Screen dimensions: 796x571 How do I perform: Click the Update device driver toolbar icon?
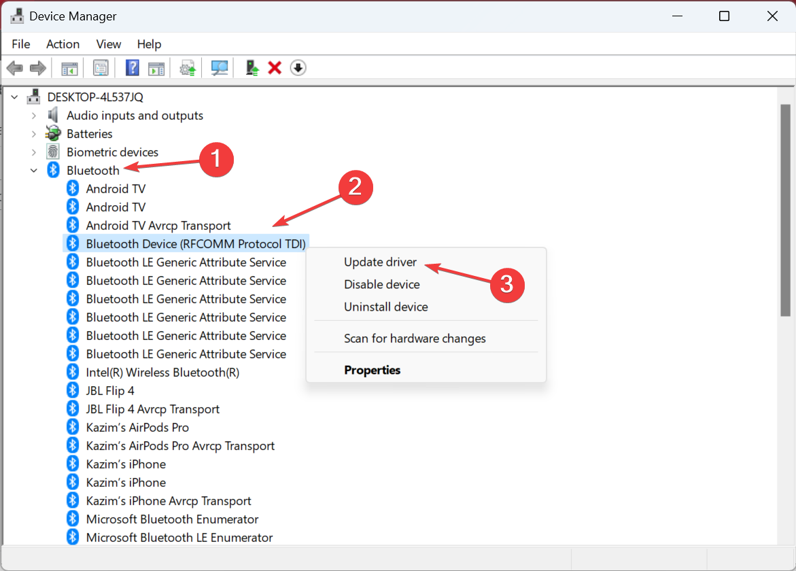pos(252,67)
